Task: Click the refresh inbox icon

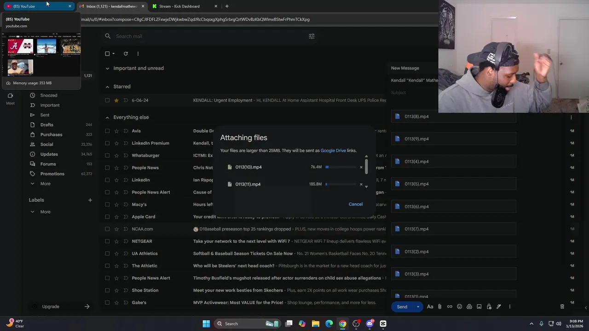Action: tap(126, 54)
